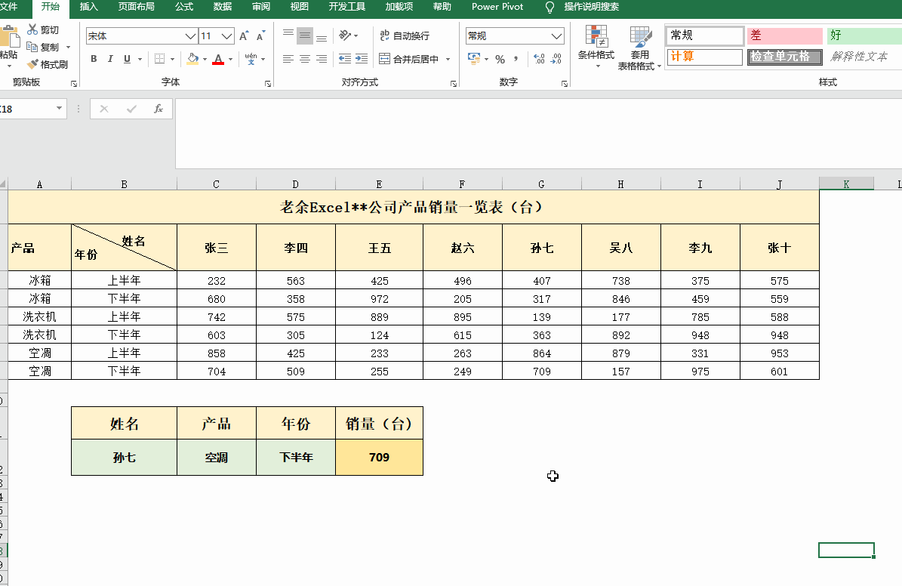The width and height of the screenshot is (902, 586).
Task: Switch to the 插入 (Insert) tab
Action: pos(88,7)
